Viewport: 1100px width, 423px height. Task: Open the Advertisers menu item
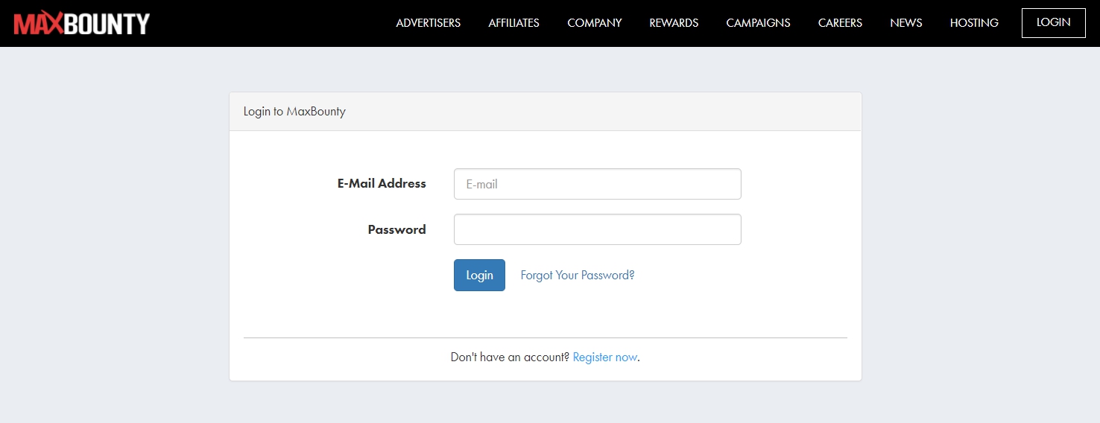[428, 23]
